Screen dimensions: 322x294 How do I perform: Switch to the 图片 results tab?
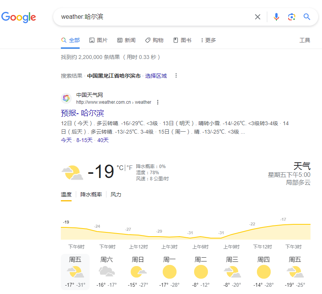98,40
